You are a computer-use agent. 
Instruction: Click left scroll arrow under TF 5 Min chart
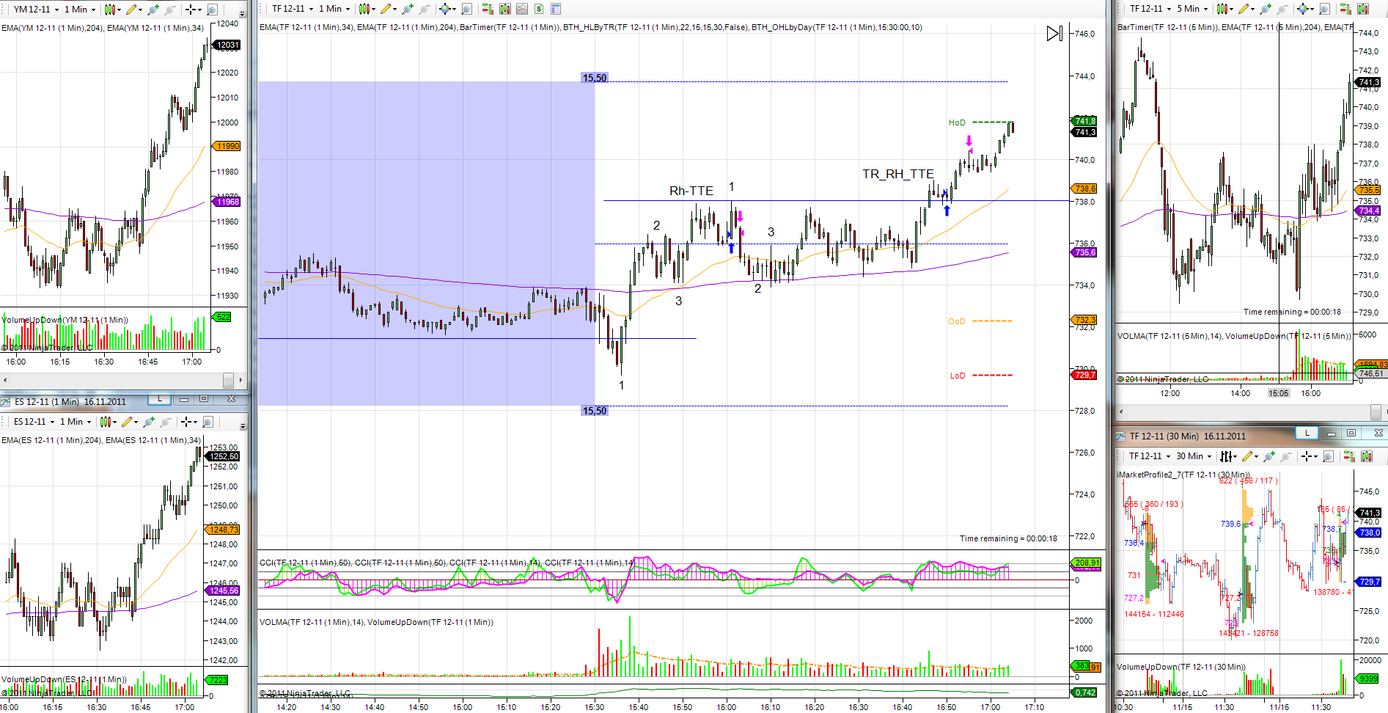coord(1121,412)
